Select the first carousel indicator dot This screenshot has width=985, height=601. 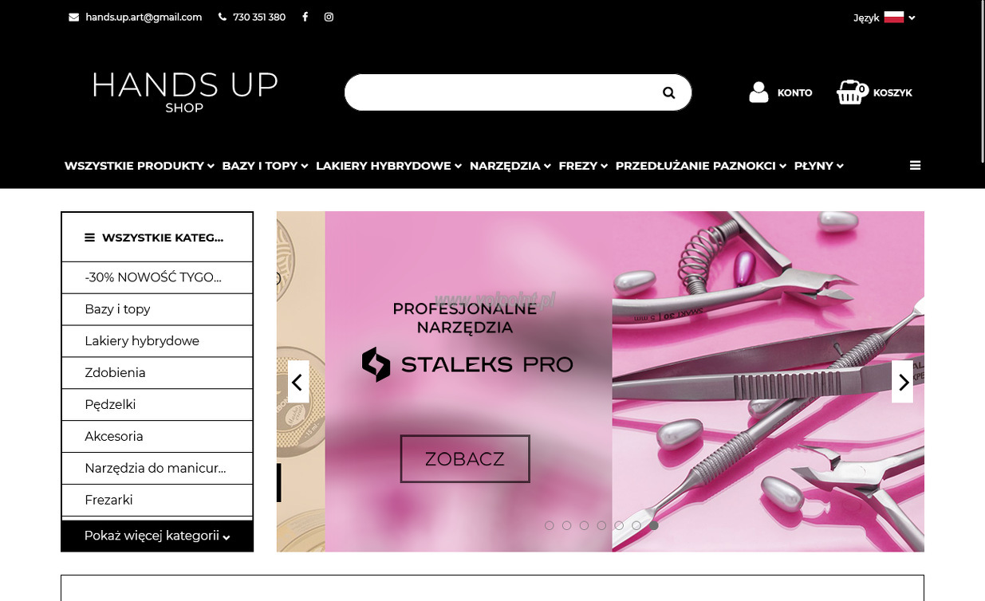coord(550,525)
